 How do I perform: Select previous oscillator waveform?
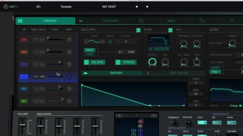(x=86, y=42)
